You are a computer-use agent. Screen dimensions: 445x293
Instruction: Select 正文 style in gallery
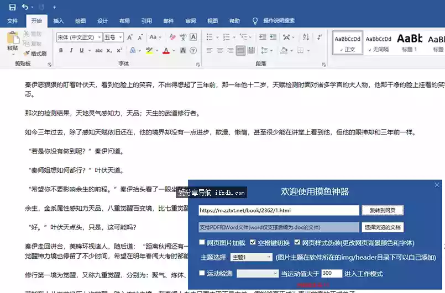click(x=348, y=43)
